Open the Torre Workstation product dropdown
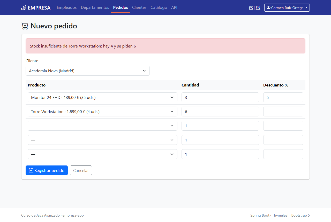 [x=102, y=112]
